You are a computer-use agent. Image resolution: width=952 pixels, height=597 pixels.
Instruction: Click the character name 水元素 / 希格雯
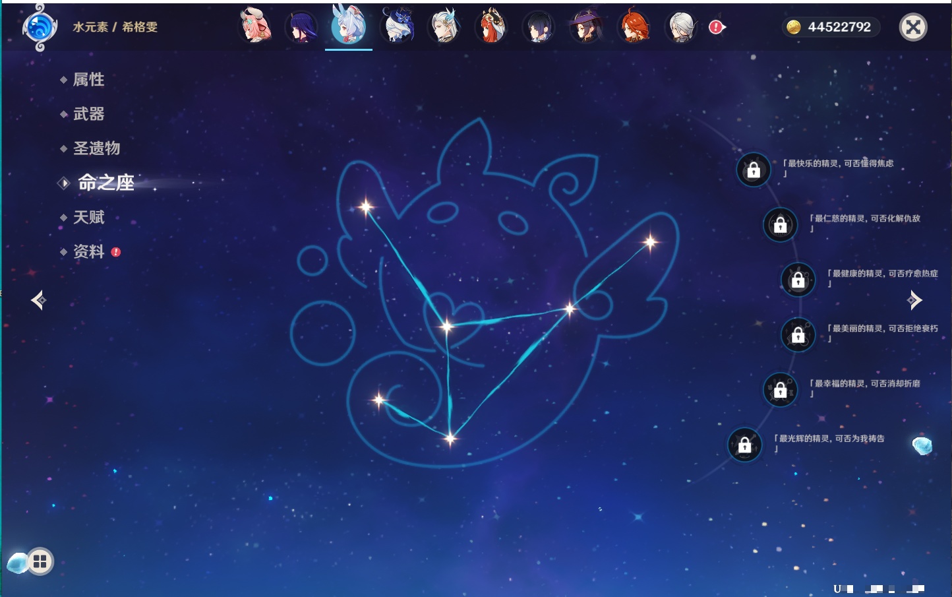[115, 27]
